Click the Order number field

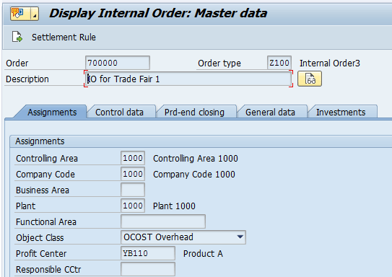click(118, 63)
